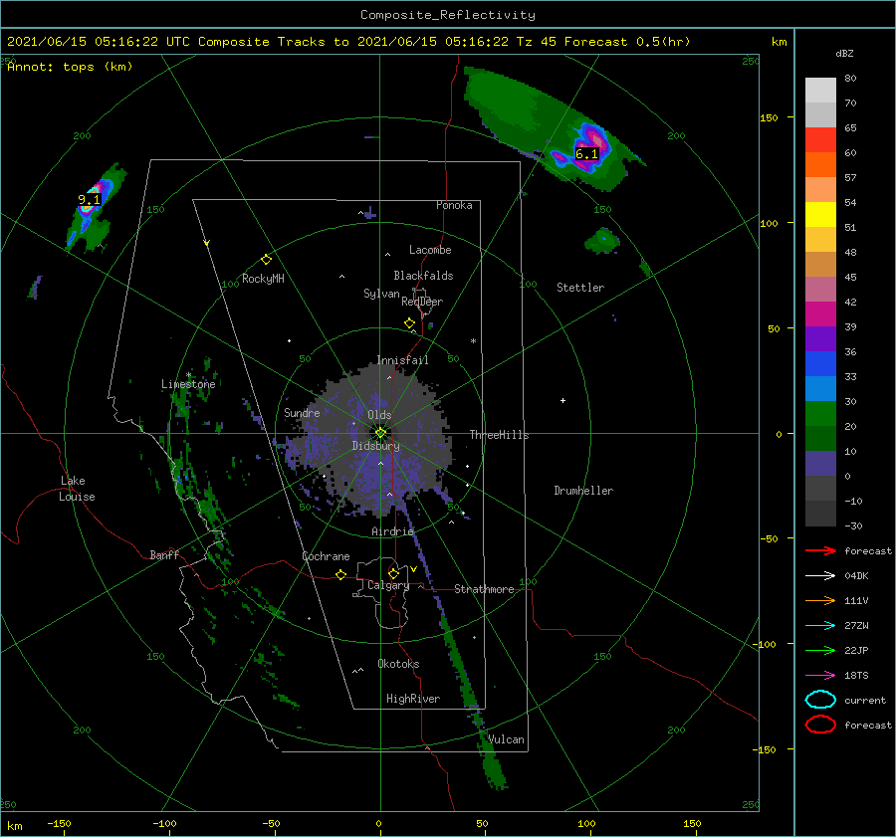
Task: Click the Stettler city label
Action: tap(580, 288)
